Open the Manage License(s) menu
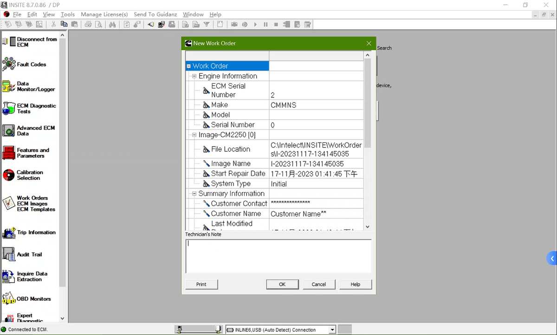This screenshot has width=557, height=335. (x=104, y=14)
